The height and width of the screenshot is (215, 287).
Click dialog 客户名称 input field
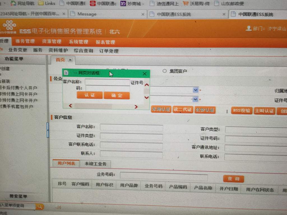(107, 82)
